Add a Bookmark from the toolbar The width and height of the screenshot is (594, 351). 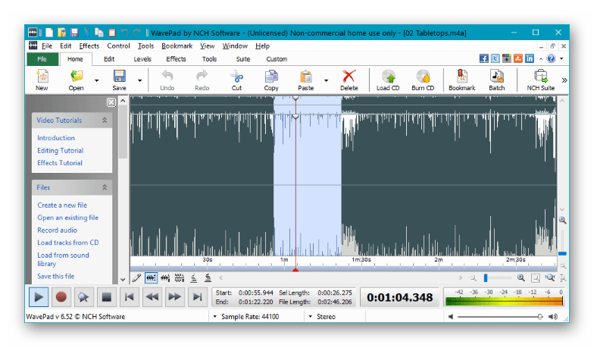462,80
